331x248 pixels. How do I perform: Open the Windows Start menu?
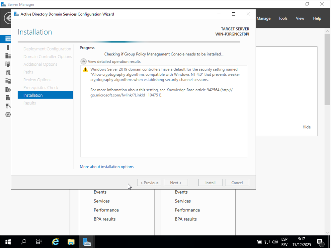pos(8,242)
